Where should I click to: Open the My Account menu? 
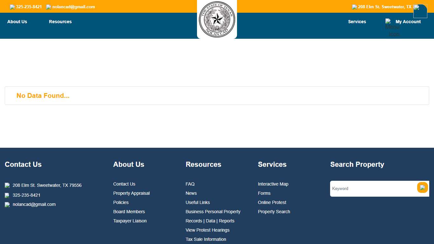pyautogui.click(x=408, y=22)
